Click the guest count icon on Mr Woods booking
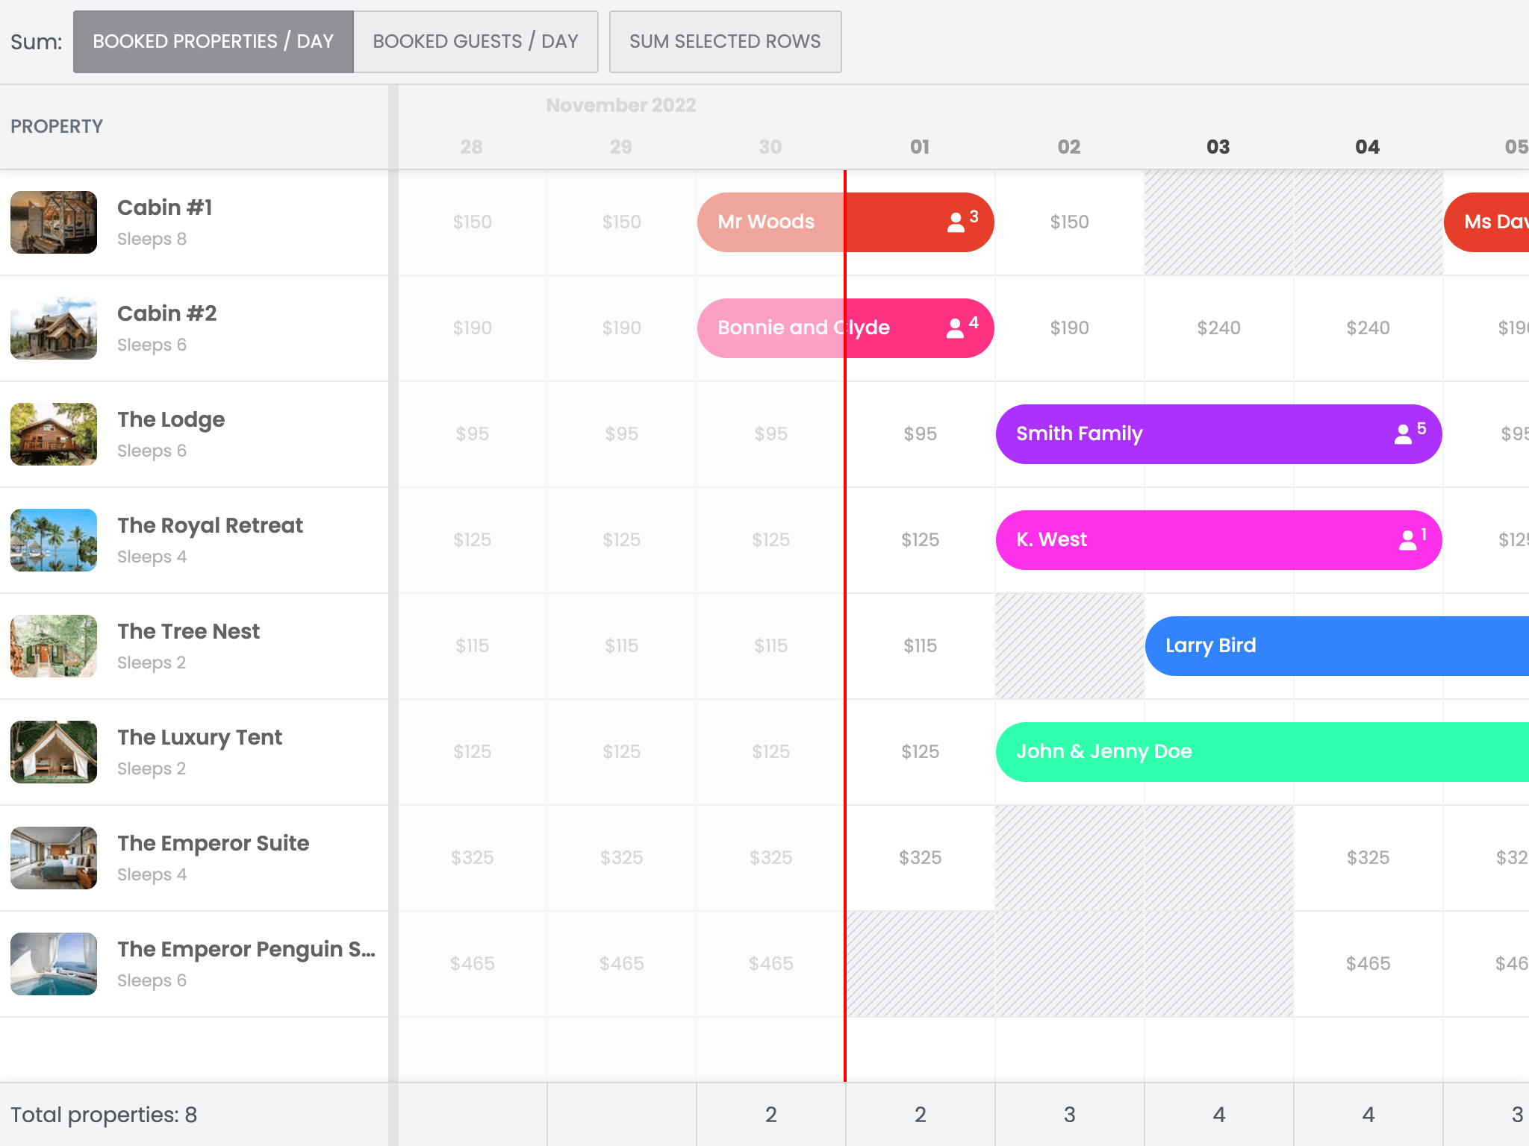Image resolution: width=1529 pixels, height=1146 pixels. pos(956,222)
